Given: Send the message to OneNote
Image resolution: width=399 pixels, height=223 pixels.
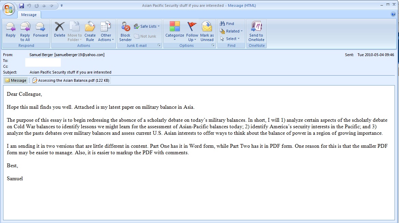Looking at the screenshot, I should tap(256, 31).
